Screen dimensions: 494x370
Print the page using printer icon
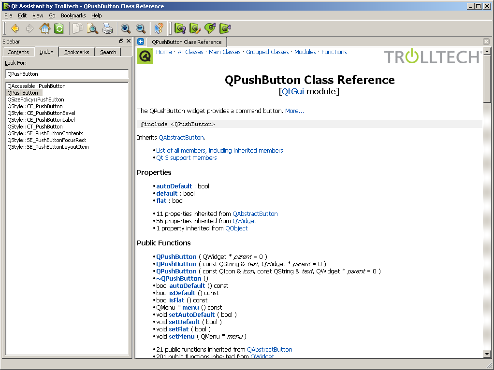coord(107,28)
